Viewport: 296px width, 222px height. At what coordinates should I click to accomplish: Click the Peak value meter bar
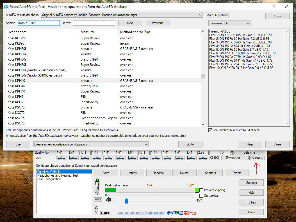pos(150,190)
